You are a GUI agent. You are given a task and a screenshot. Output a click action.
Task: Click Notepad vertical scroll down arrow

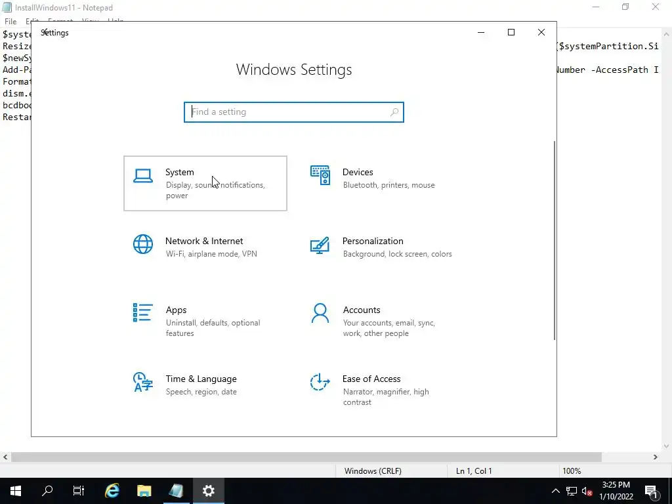click(667, 446)
